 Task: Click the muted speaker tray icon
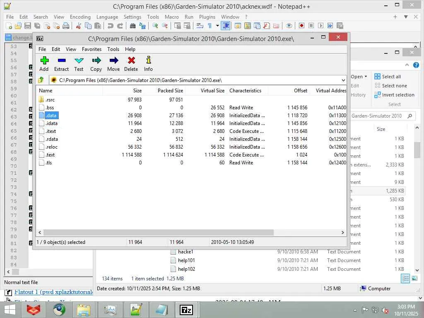coord(385,310)
